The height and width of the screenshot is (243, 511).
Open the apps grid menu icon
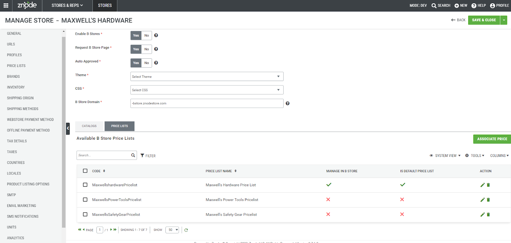click(6, 5)
